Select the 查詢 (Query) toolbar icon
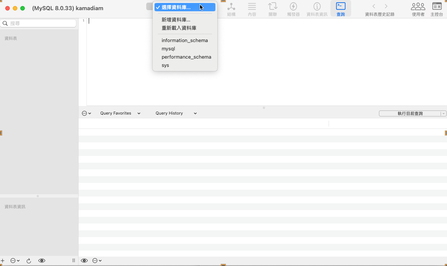The image size is (447, 266). point(341,9)
